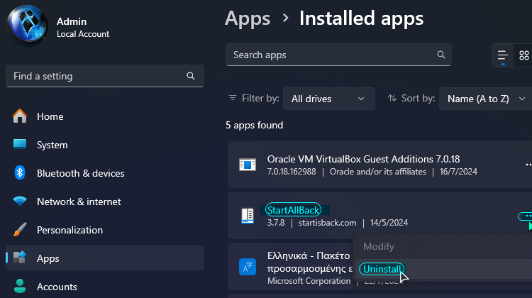Choose Uninstall in the context menu

pyautogui.click(x=443, y=269)
